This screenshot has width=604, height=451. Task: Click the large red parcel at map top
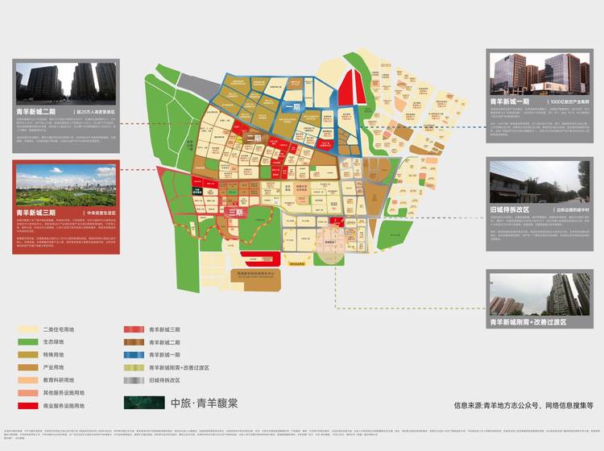(349, 87)
